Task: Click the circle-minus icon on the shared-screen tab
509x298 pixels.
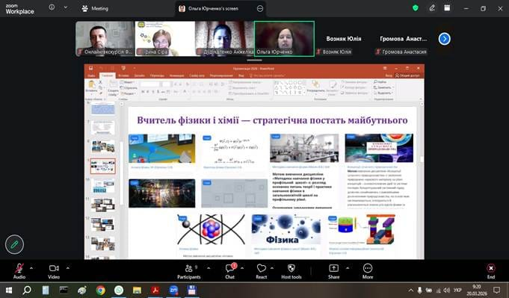Action: (x=259, y=9)
